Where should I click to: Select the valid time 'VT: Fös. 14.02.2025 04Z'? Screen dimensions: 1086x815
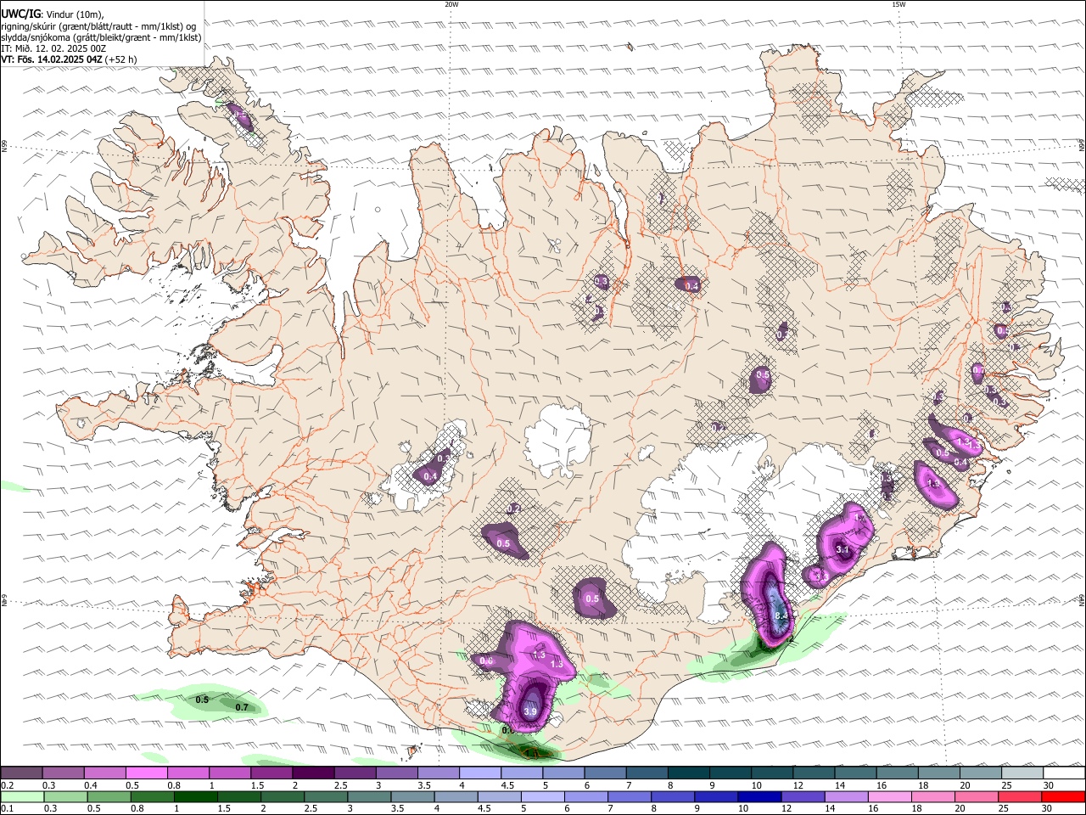click(52, 59)
